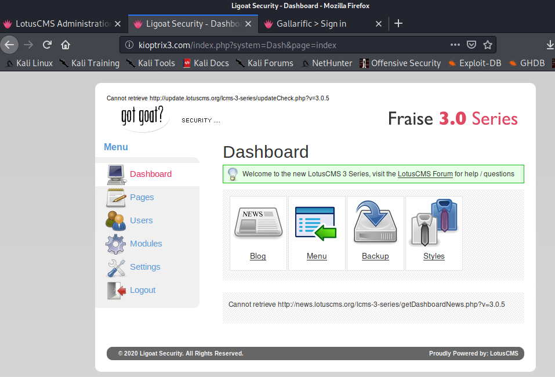Open the Blog newspaper icon
555x377 pixels.
pos(258,223)
